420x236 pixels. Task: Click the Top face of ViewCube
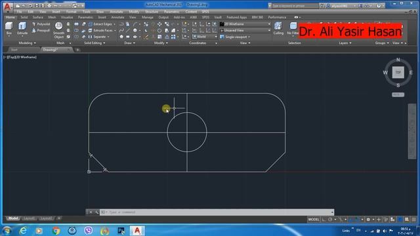point(398,73)
